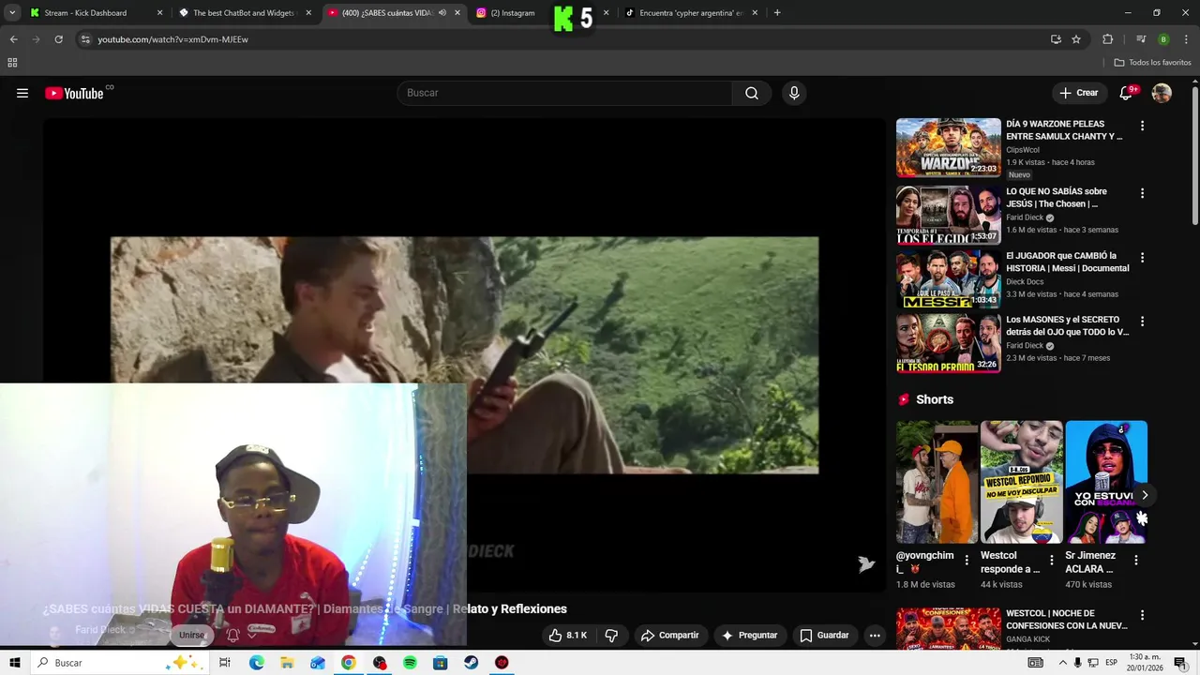Open LOS ELEGIDOS video thumbnail
The width and height of the screenshot is (1200, 675).
pos(949,215)
